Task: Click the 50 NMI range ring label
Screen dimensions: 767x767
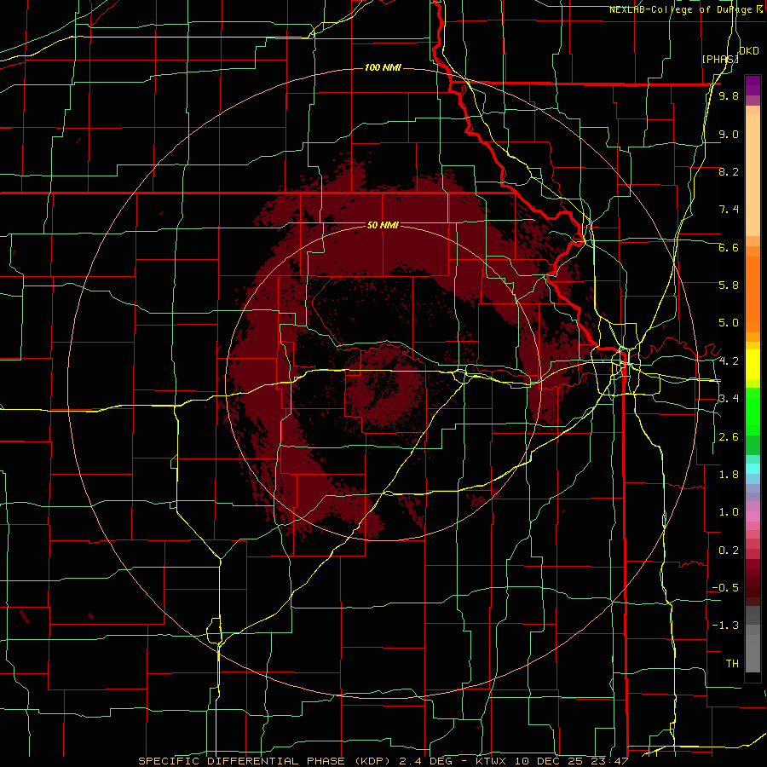Action: [x=383, y=225]
